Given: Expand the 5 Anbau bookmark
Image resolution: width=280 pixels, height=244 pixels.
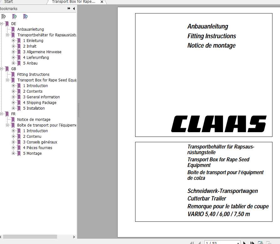Looking at the screenshot, I should coord(13,63).
